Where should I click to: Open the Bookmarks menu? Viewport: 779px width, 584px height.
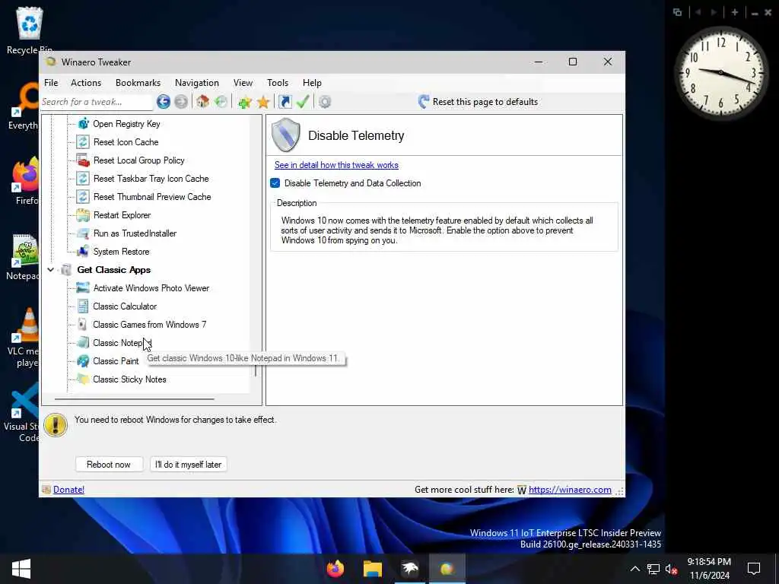pyautogui.click(x=138, y=83)
